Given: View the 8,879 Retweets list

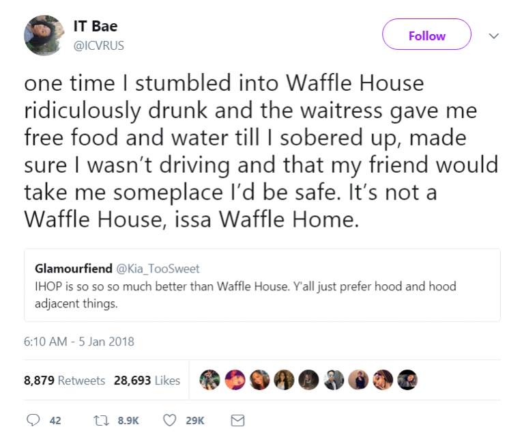Looking at the screenshot, I should 64,381.
